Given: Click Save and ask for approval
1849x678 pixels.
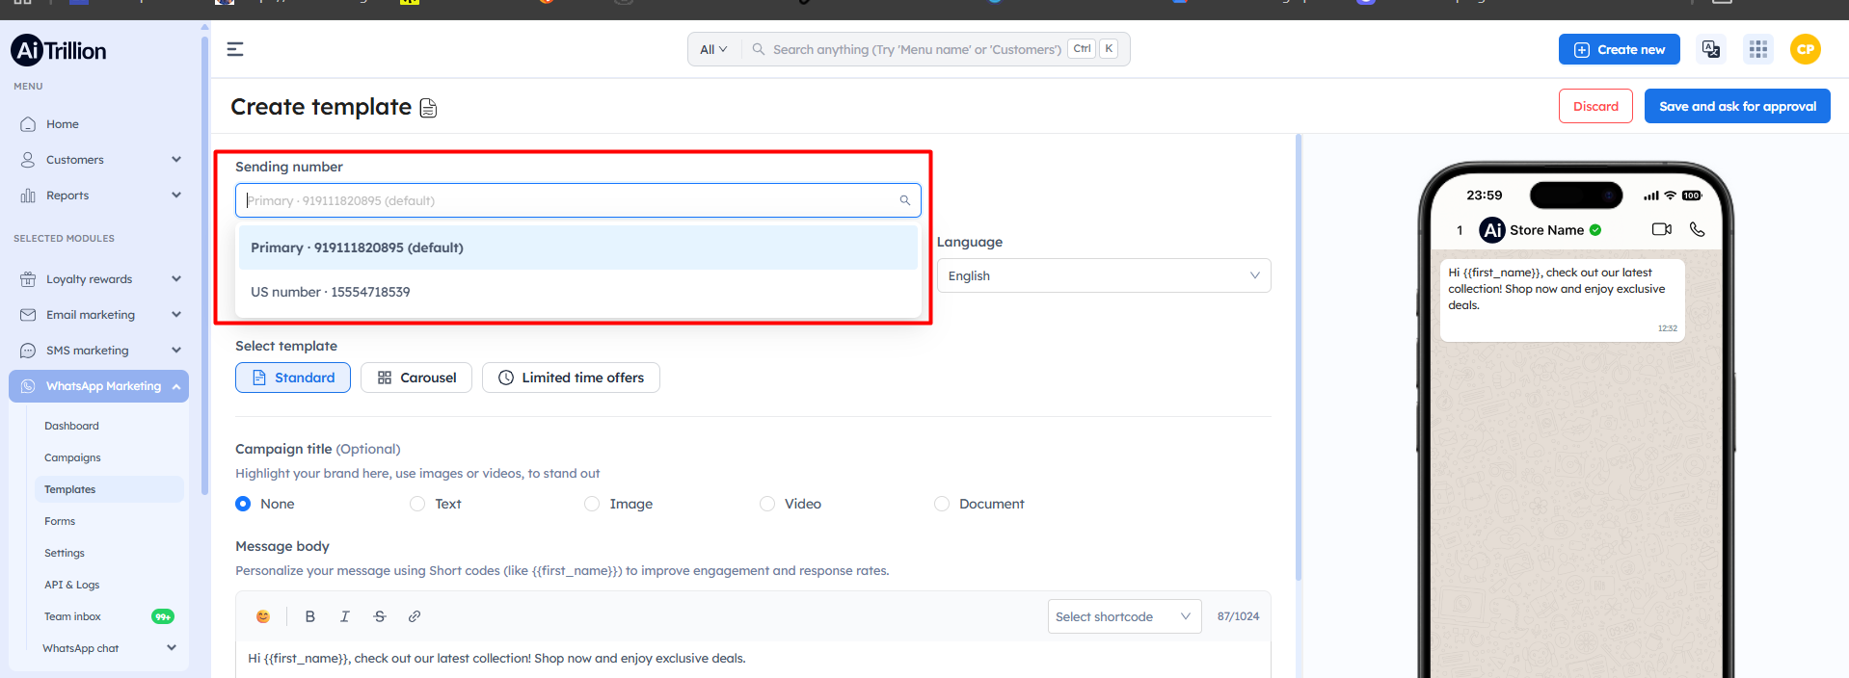Looking at the screenshot, I should coord(1737,106).
